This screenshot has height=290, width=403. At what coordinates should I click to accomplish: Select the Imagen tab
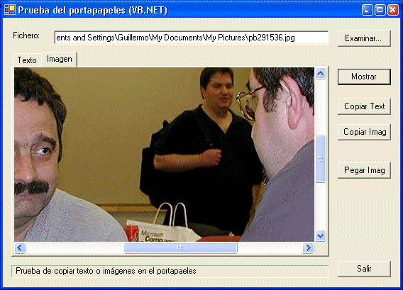pos(60,60)
